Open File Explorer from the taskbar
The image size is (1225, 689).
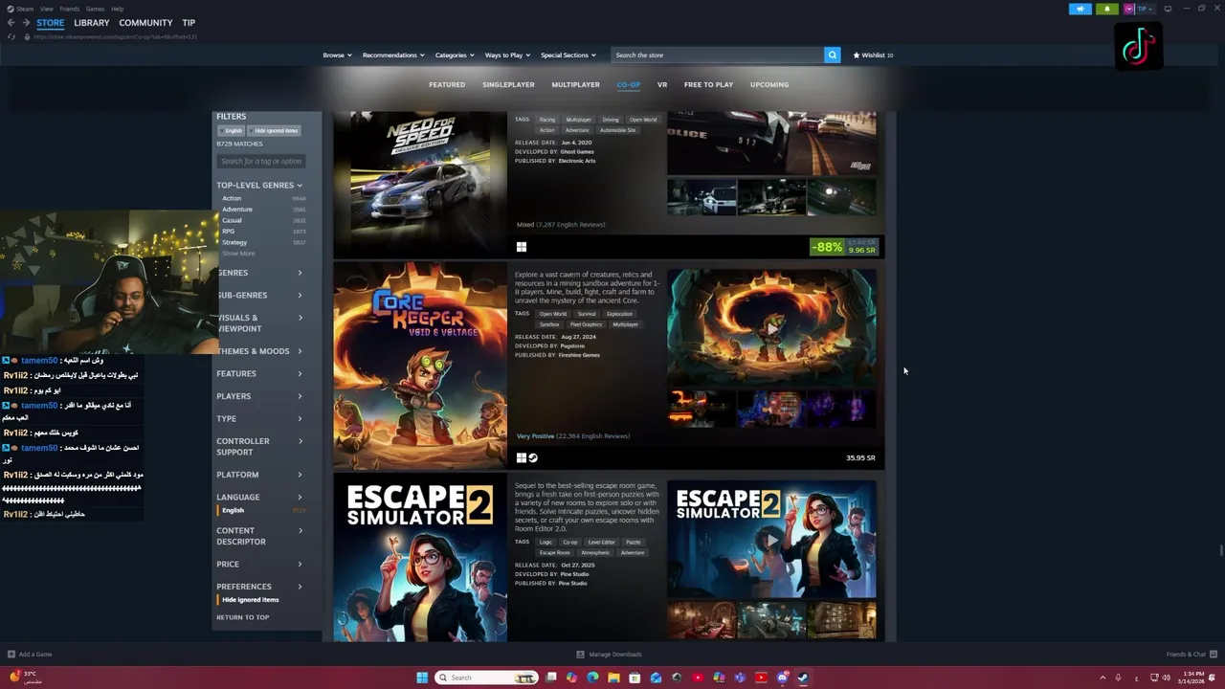pos(613,678)
